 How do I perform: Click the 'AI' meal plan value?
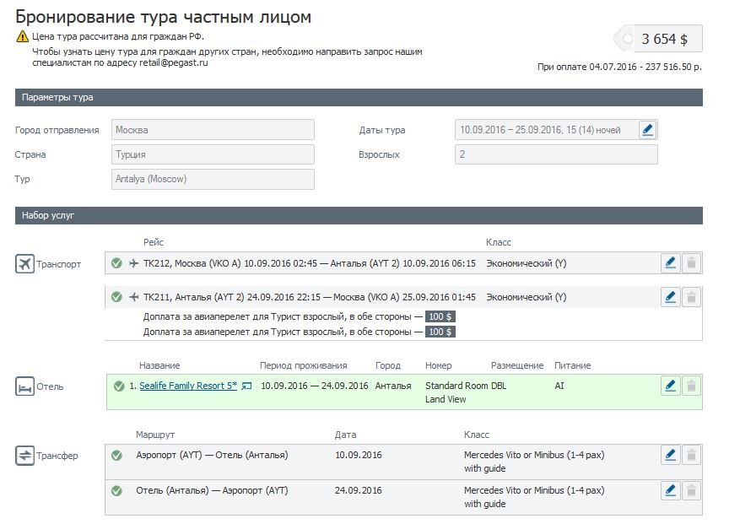559,386
